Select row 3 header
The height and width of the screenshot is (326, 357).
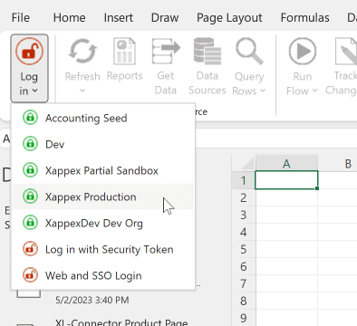(x=244, y=215)
